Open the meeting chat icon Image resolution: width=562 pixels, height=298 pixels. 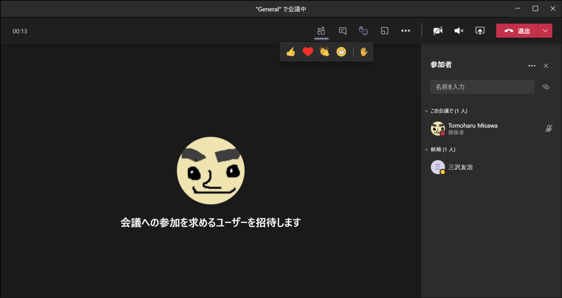(x=343, y=31)
